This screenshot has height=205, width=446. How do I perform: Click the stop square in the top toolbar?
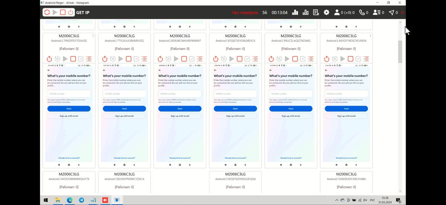pos(63,13)
